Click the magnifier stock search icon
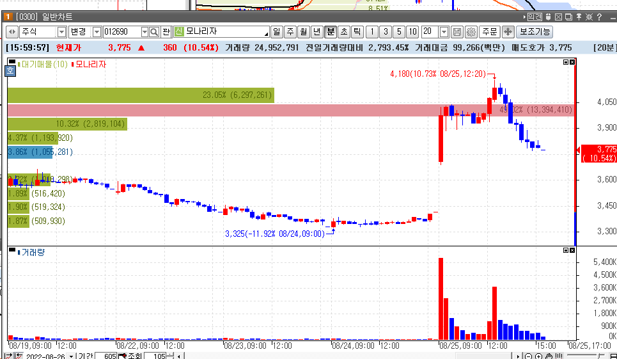The image size is (617, 359). point(154,32)
